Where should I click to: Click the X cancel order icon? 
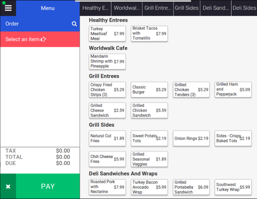click(8, 187)
